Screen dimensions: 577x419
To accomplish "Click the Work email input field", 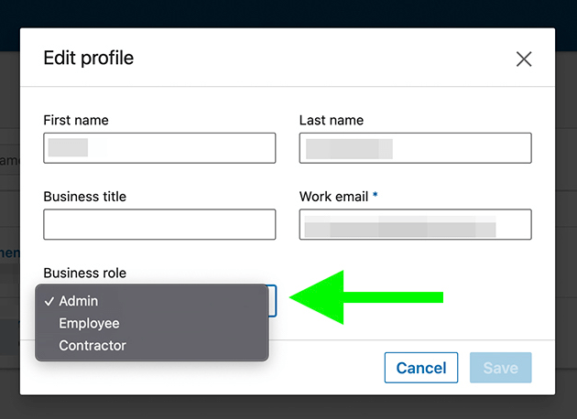I will [x=415, y=224].
